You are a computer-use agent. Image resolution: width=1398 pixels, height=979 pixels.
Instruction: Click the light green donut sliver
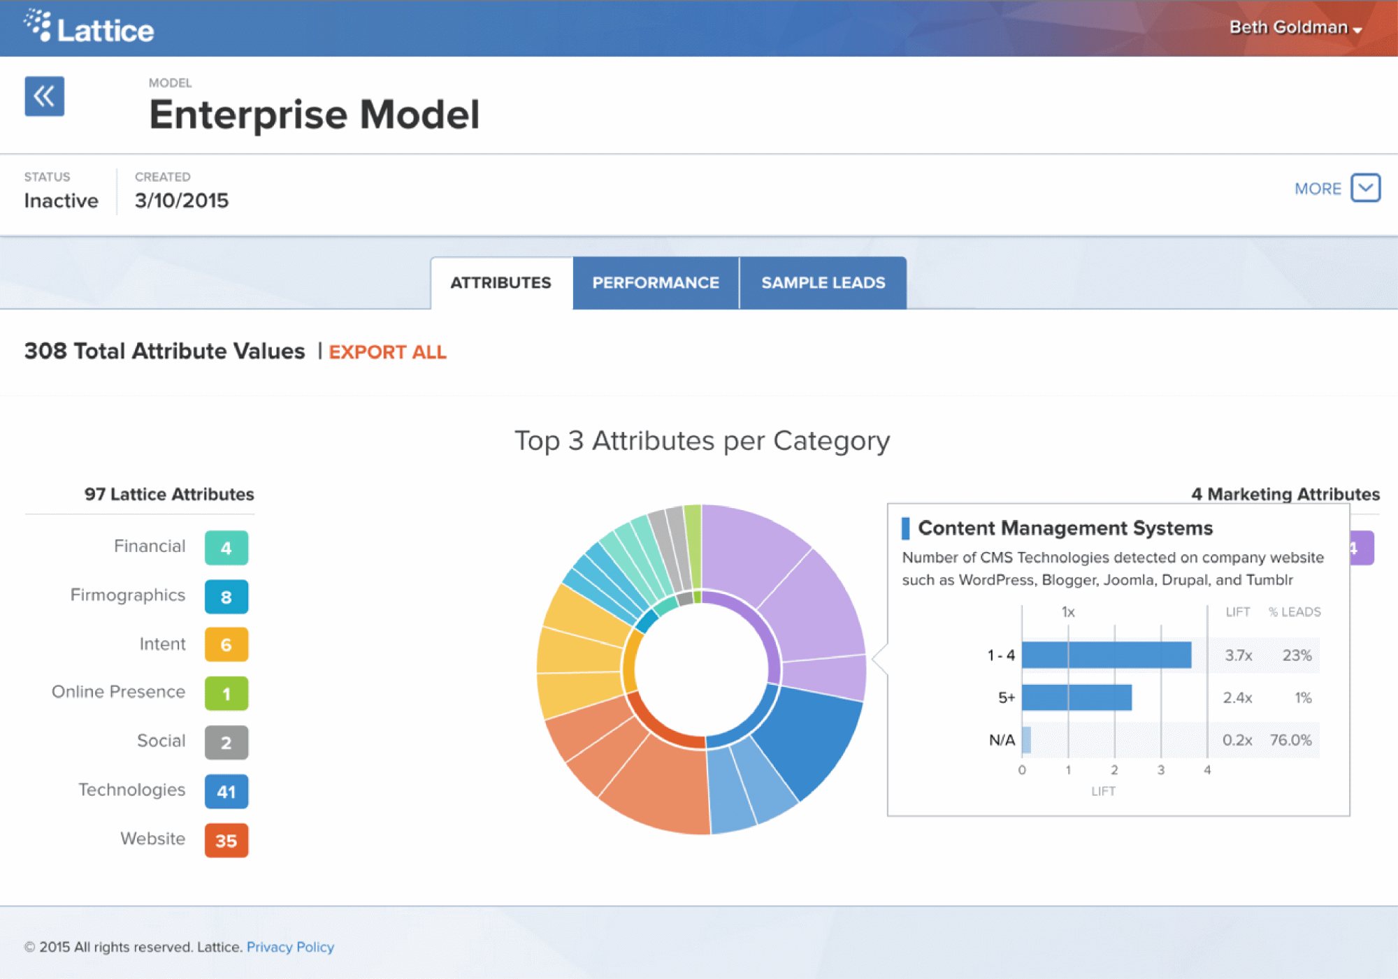(693, 545)
